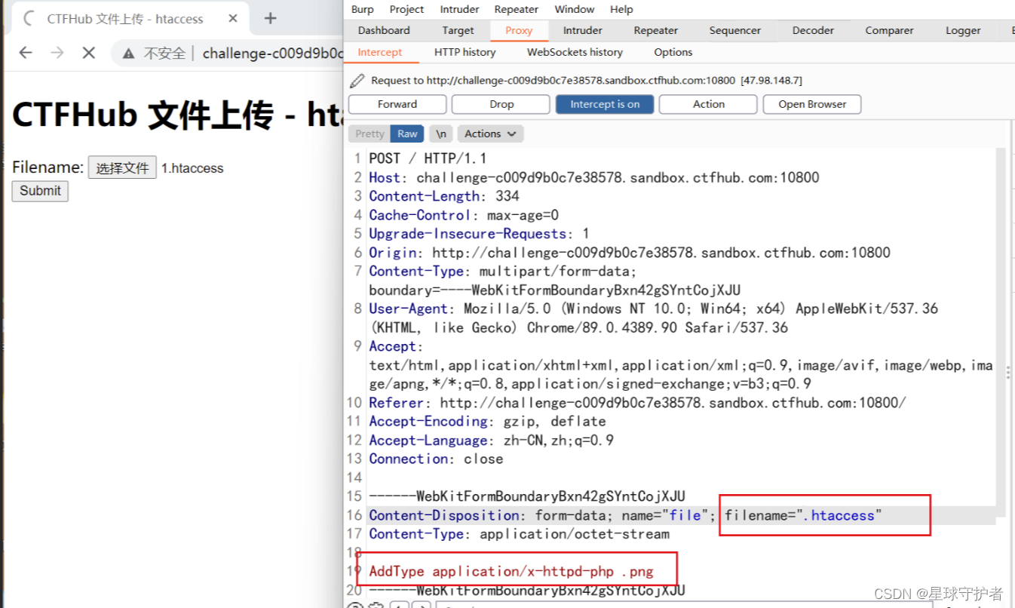Image resolution: width=1015 pixels, height=608 pixels.
Task: Click the Accept-Language header line
Action: pos(491,441)
